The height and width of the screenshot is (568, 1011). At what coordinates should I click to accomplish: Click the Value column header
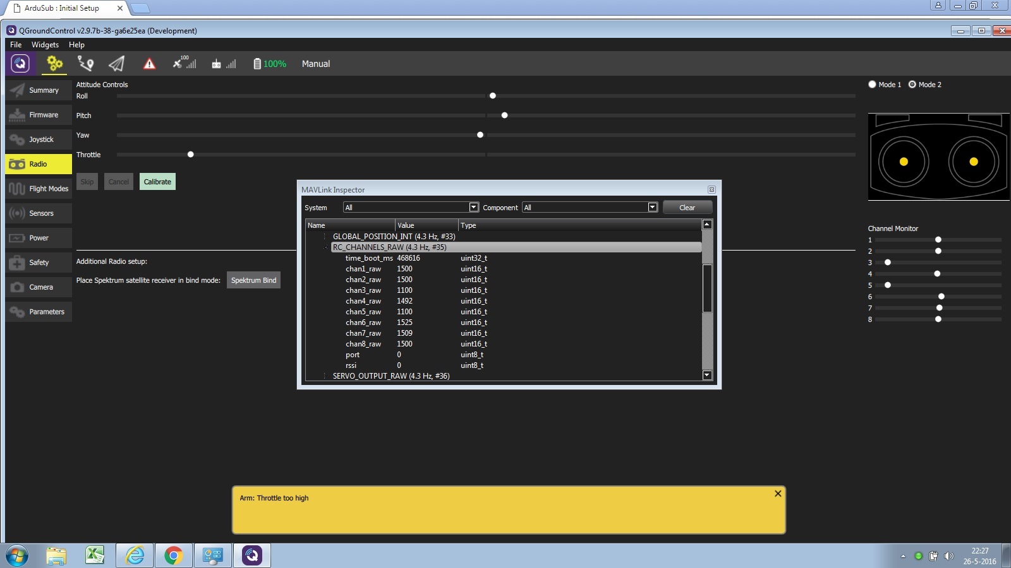pyautogui.click(x=427, y=225)
